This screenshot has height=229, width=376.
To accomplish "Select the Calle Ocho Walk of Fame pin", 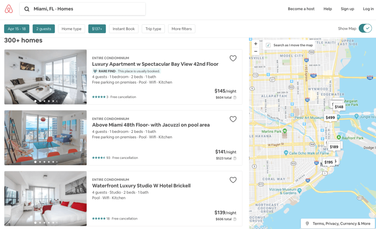I will 286,152.
